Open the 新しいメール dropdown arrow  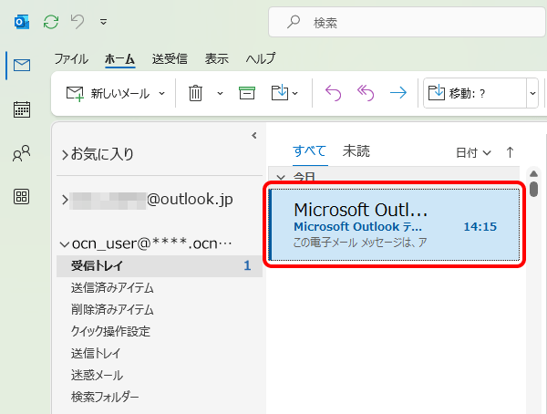coord(162,92)
